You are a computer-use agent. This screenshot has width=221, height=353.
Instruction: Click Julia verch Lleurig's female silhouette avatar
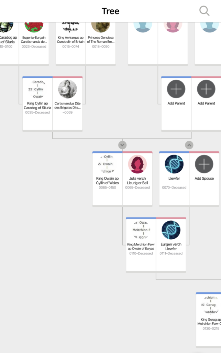point(137,164)
